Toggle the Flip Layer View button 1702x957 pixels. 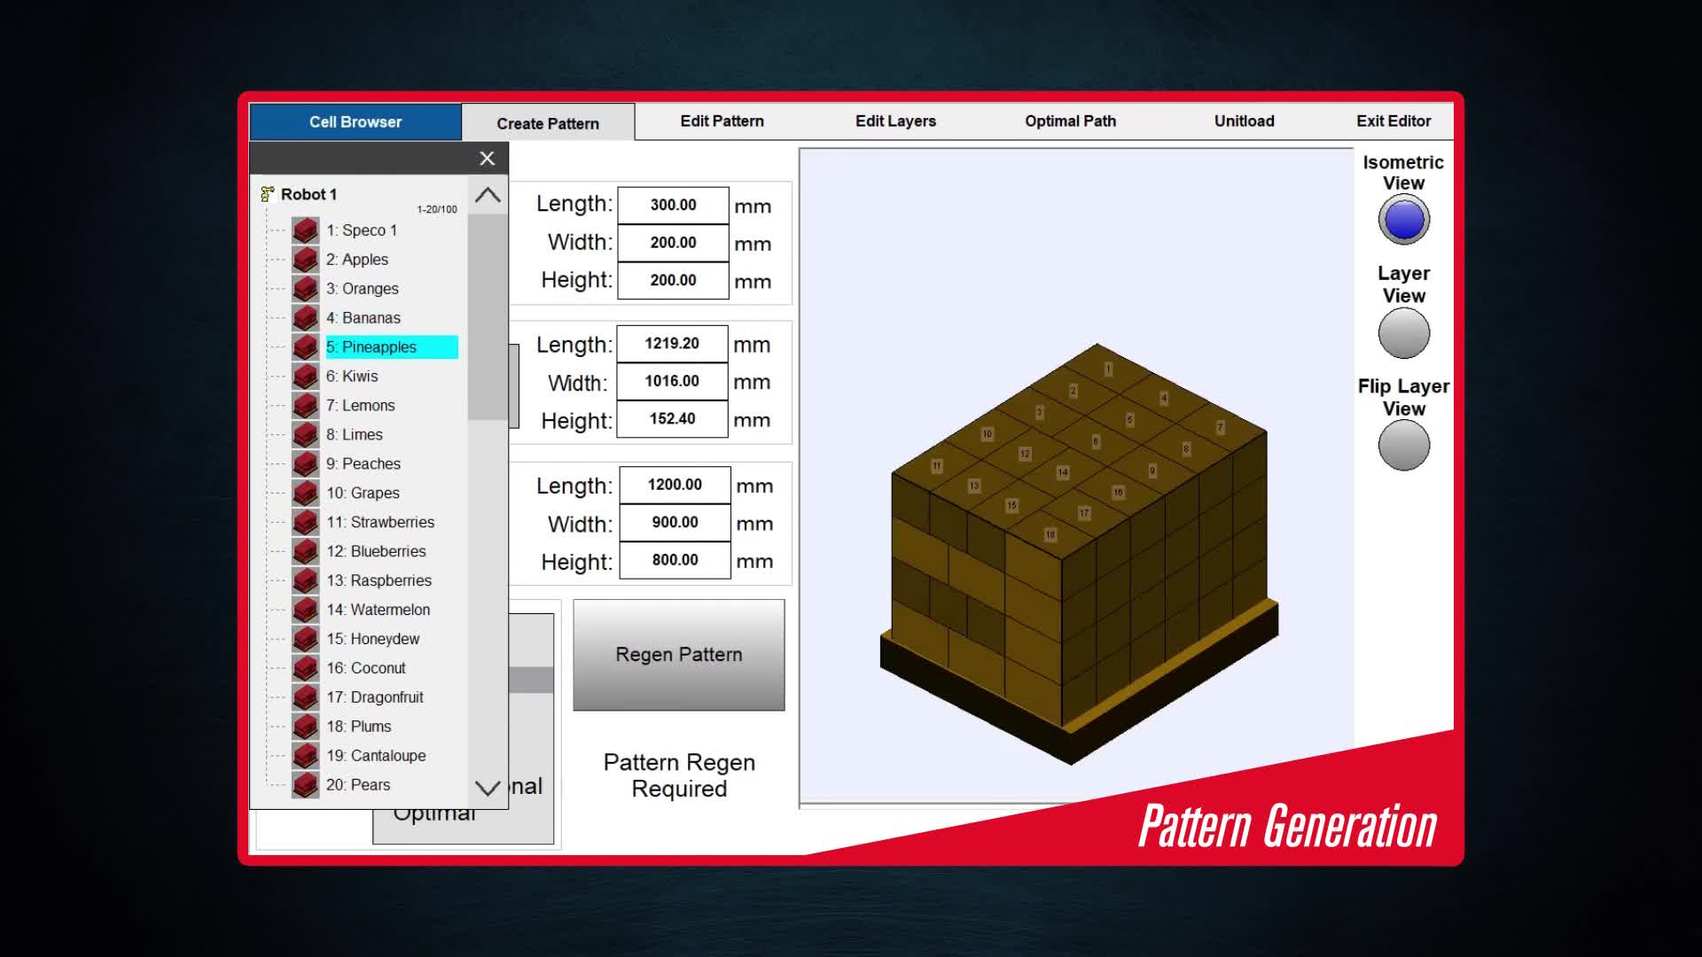(1403, 445)
